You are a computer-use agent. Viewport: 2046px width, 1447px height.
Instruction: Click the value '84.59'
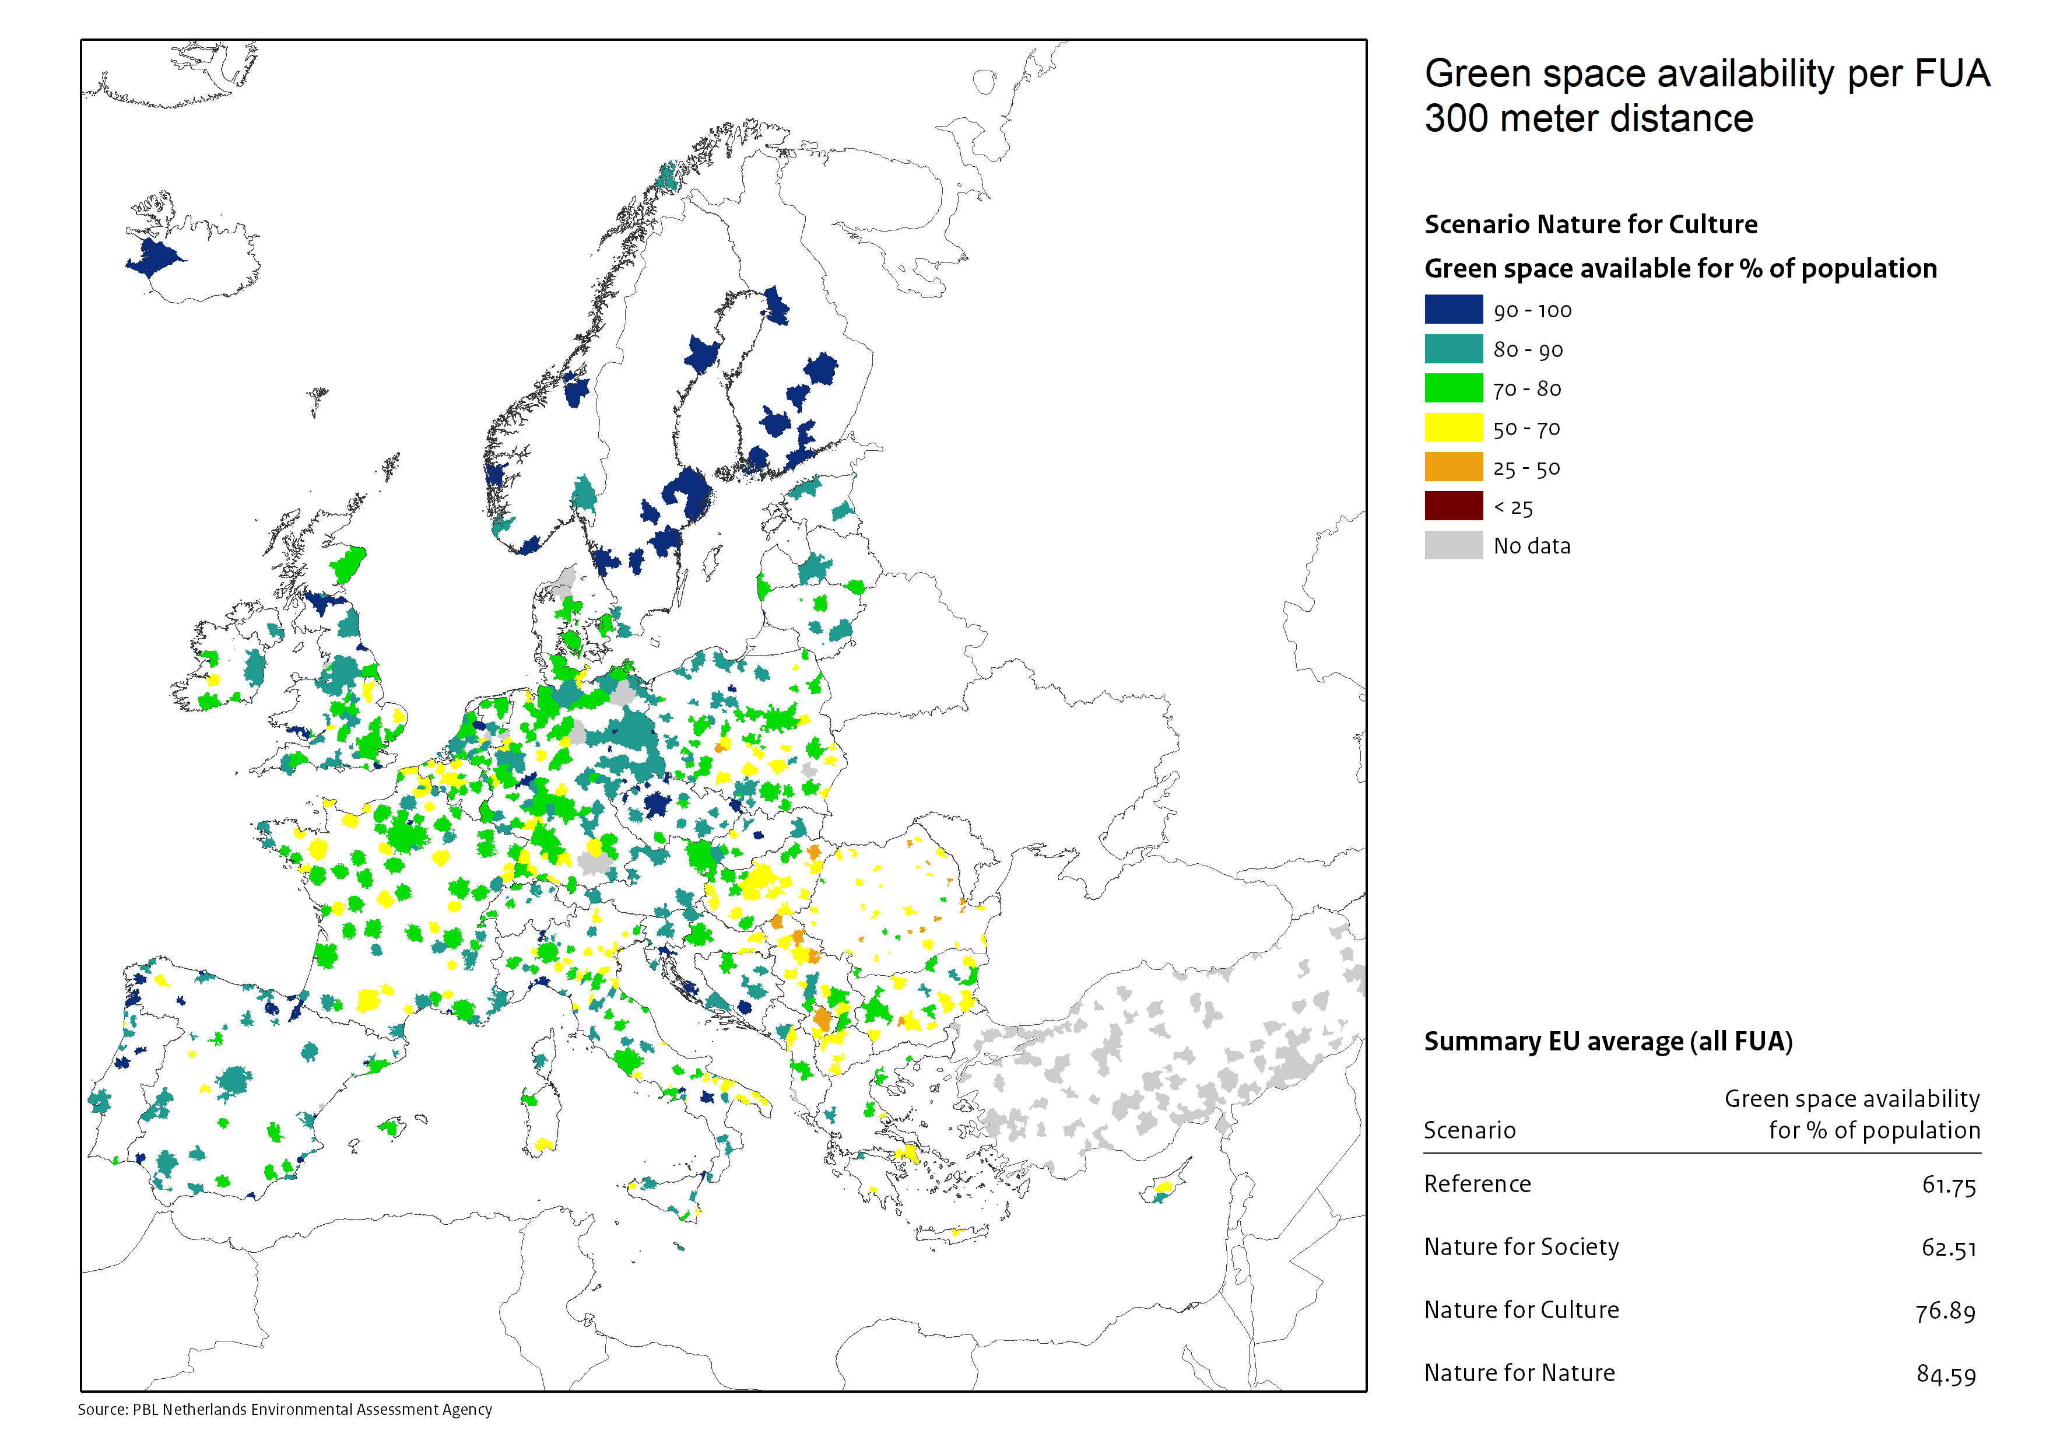pos(1946,1374)
